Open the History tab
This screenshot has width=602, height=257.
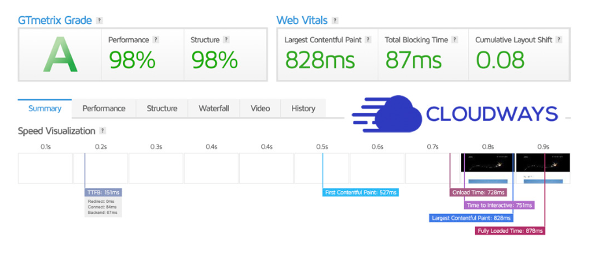pyautogui.click(x=304, y=109)
